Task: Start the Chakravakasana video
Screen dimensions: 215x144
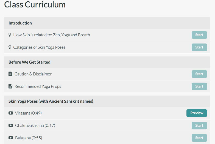Action: click(199, 126)
